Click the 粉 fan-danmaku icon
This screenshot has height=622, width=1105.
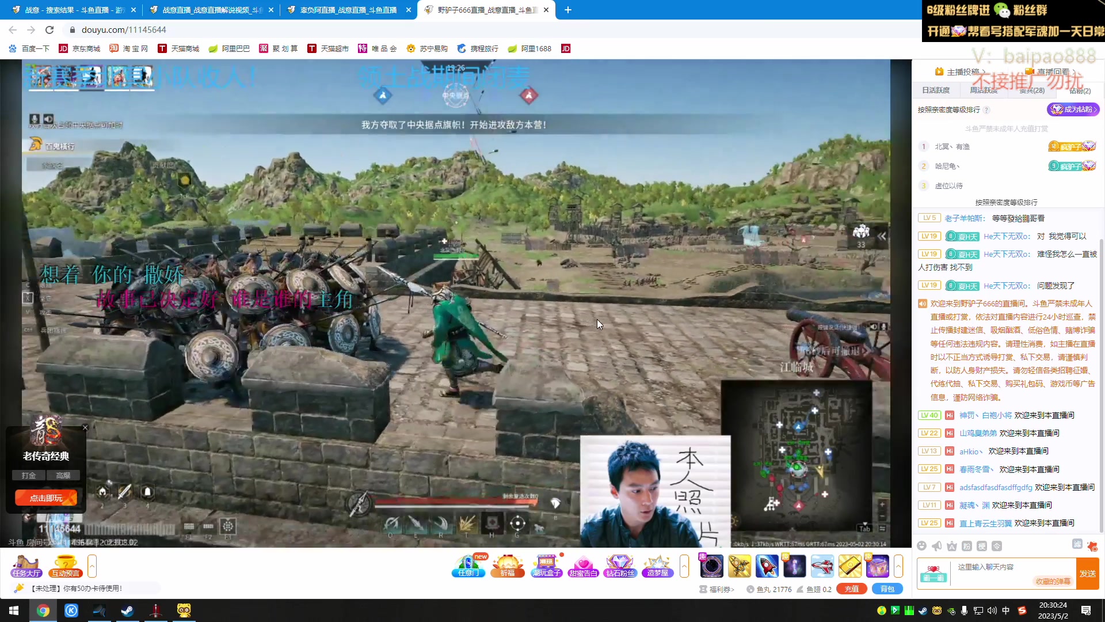[967, 546]
